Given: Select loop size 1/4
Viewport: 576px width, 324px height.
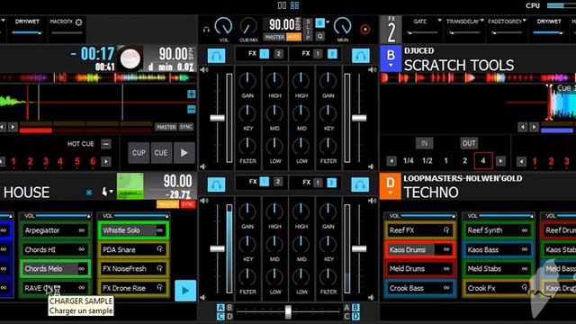Looking at the screenshot, I should coord(408,161).
